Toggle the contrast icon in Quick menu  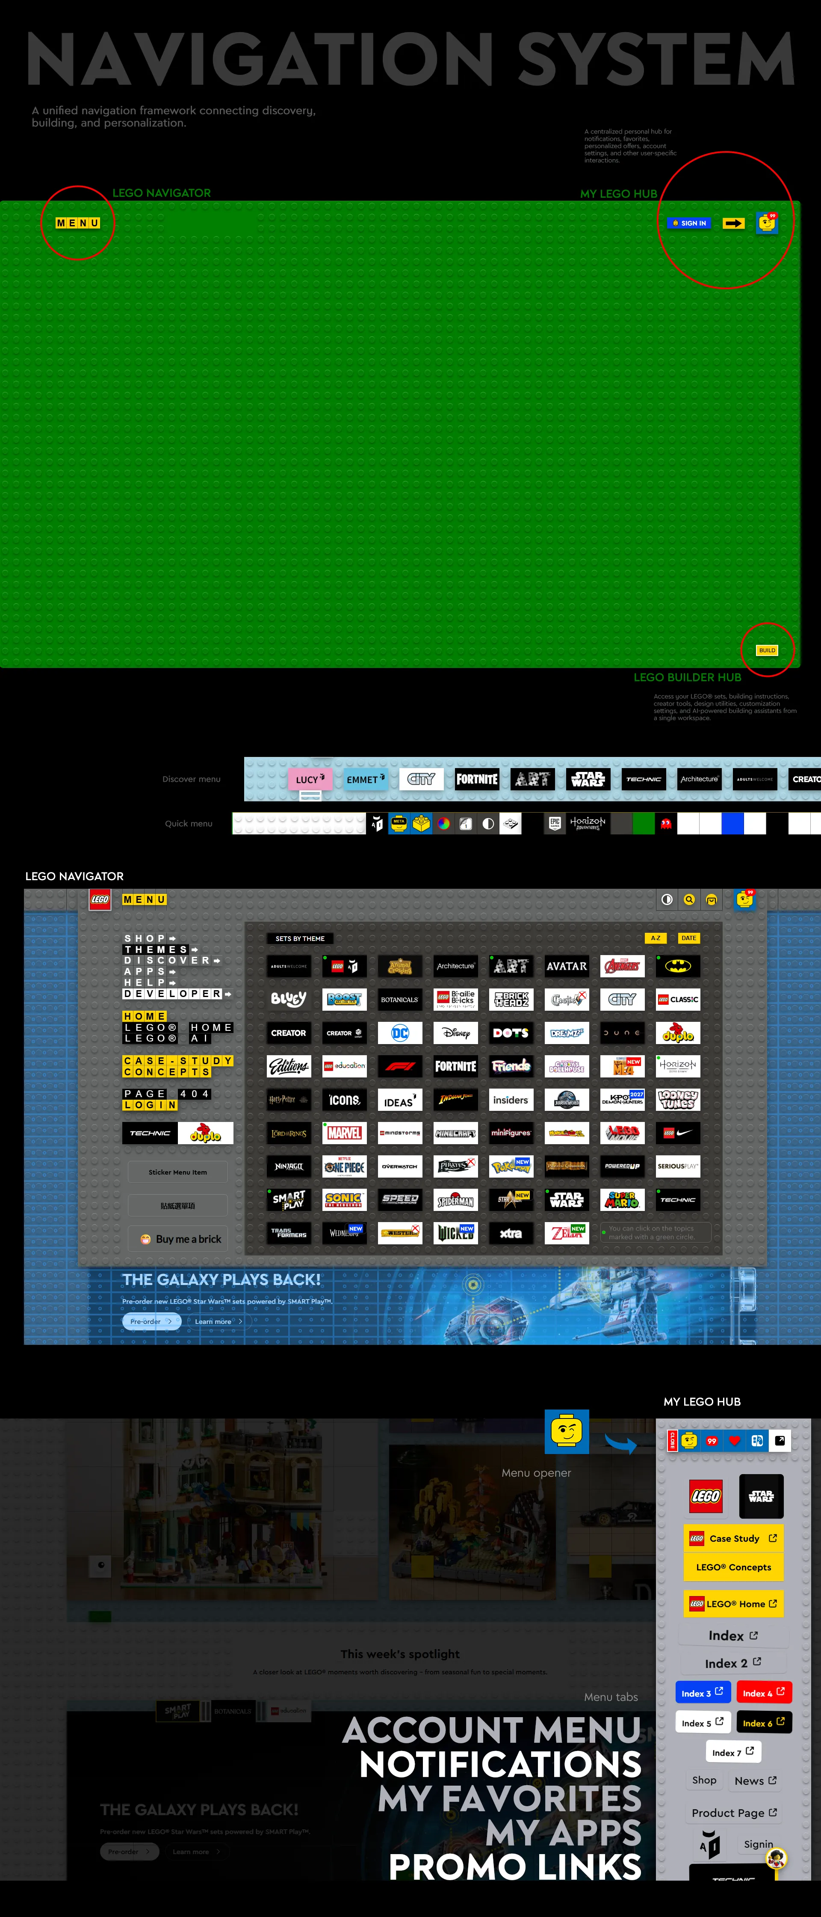[x=488, y=824]
